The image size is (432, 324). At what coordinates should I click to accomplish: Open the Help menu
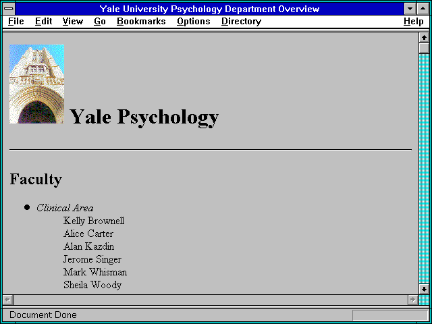(x=414, y=22)
